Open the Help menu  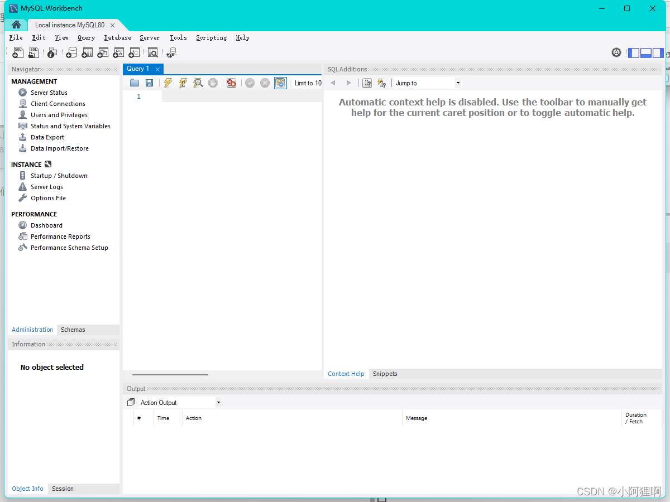pyautogui.click(x=242, y=37)
